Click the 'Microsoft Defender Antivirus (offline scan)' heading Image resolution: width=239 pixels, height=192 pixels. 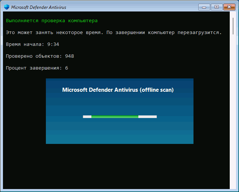[118, 90]
